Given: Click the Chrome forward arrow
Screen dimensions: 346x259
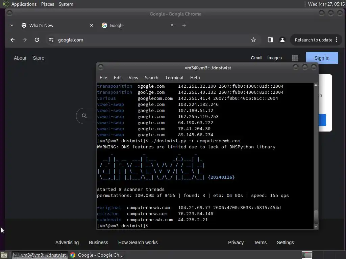Looking at the screenshot, I should 25,40.
